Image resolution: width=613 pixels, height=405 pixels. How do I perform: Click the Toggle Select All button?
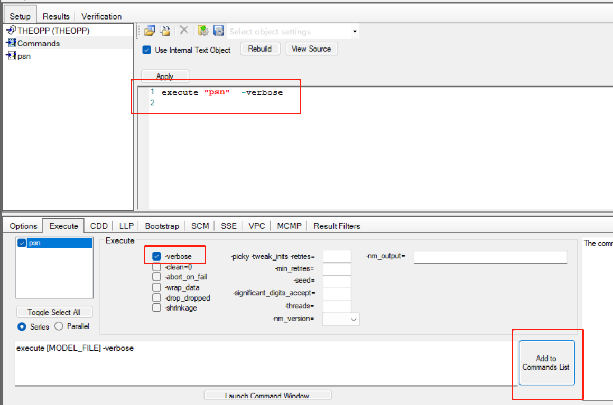click(54, 312)
